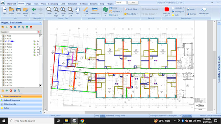The width and height of the screenshot is (221, 124).
Task: Open the Plugins ribbon tab
Action: tap(110, 4)
